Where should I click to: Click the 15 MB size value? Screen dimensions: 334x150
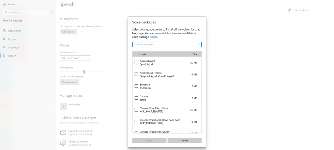(x=194, y=122)
